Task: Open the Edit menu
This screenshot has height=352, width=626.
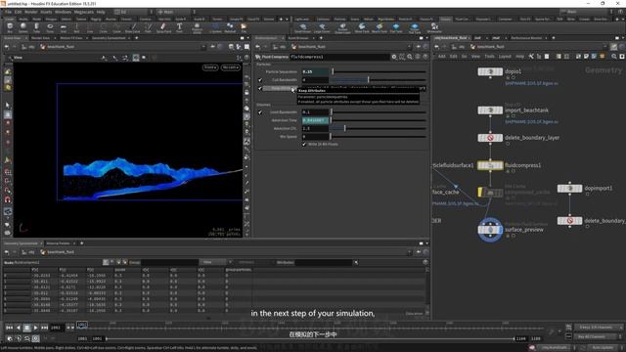Action: click(x=19, y=12)
